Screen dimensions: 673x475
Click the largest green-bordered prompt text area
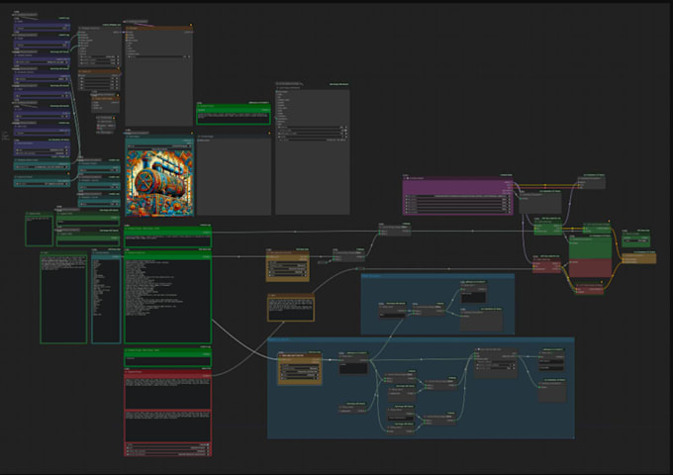168,301
